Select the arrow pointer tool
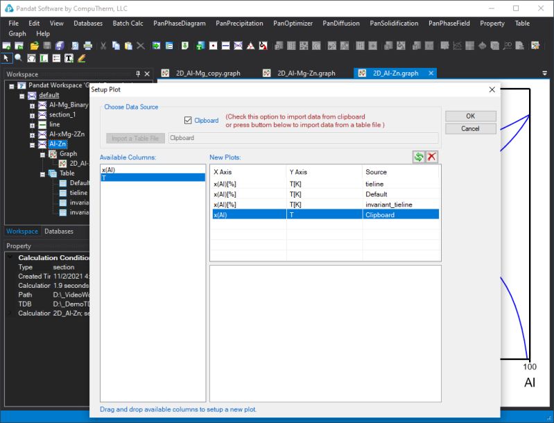Screen dimensions: 554x423 pyautogui.click(x=6, y=58)
